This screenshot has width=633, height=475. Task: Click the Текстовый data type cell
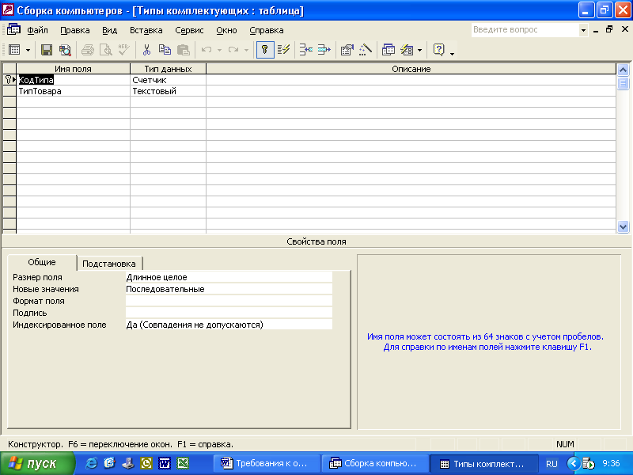click(168, 91)
